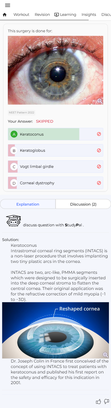111x408 pixels.
Task: Switch to the Discussion (2) tab
Action: tap(83, 204)
